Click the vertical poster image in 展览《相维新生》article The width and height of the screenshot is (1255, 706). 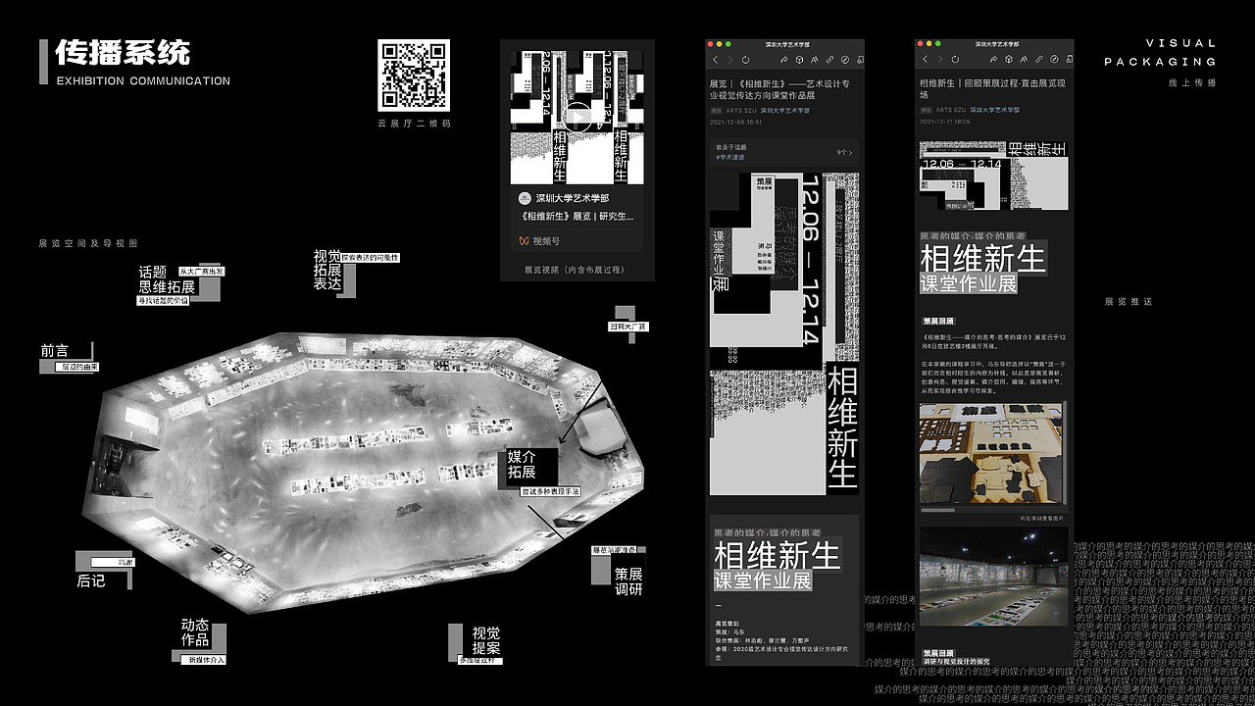pos(783,333)
